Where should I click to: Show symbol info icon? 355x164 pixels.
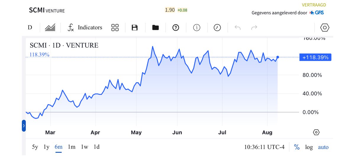[x=197, y=28]
